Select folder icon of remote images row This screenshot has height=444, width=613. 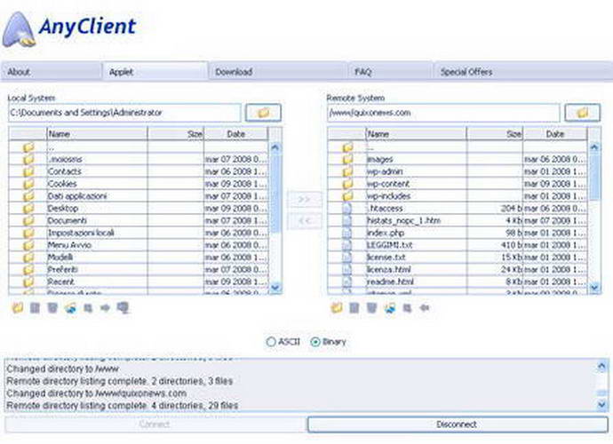[347, 159]
